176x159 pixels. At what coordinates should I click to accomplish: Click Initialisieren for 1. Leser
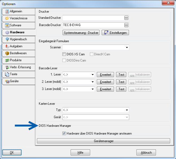tap(140, 75)
